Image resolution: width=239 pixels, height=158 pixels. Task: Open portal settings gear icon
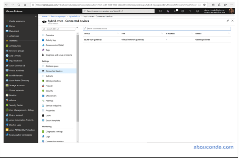(x=183, y=11)
